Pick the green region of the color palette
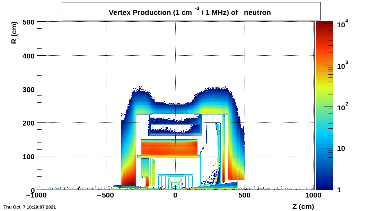Viewport: 370px width, 211px height. click(325, 106)
